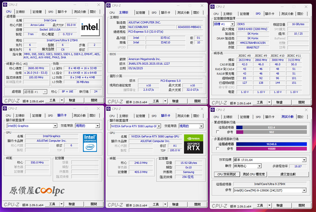Expand 工具 arrow in the SPD window footer

269,102
